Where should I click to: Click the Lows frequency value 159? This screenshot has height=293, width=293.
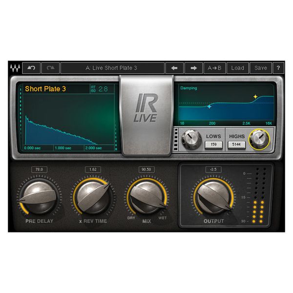213,145
